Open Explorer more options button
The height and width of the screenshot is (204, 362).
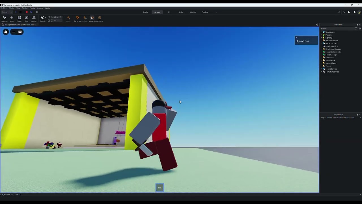pyautogui.click(x=360, y=28)
